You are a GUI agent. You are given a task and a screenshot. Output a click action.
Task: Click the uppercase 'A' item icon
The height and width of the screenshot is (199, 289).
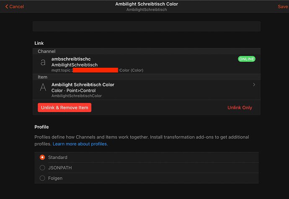click(x=43, y=87)
